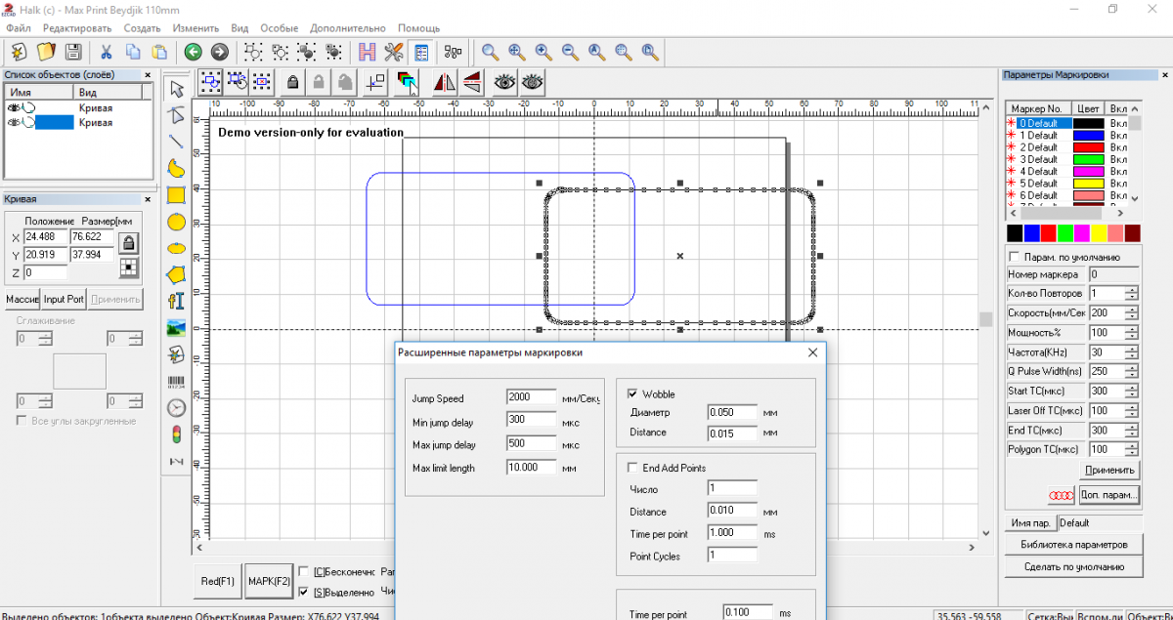This screenshot has width=1173, height=620.
Task: Tick the Парам. по умолчанию checkbox
Action: click(1014, 257)
